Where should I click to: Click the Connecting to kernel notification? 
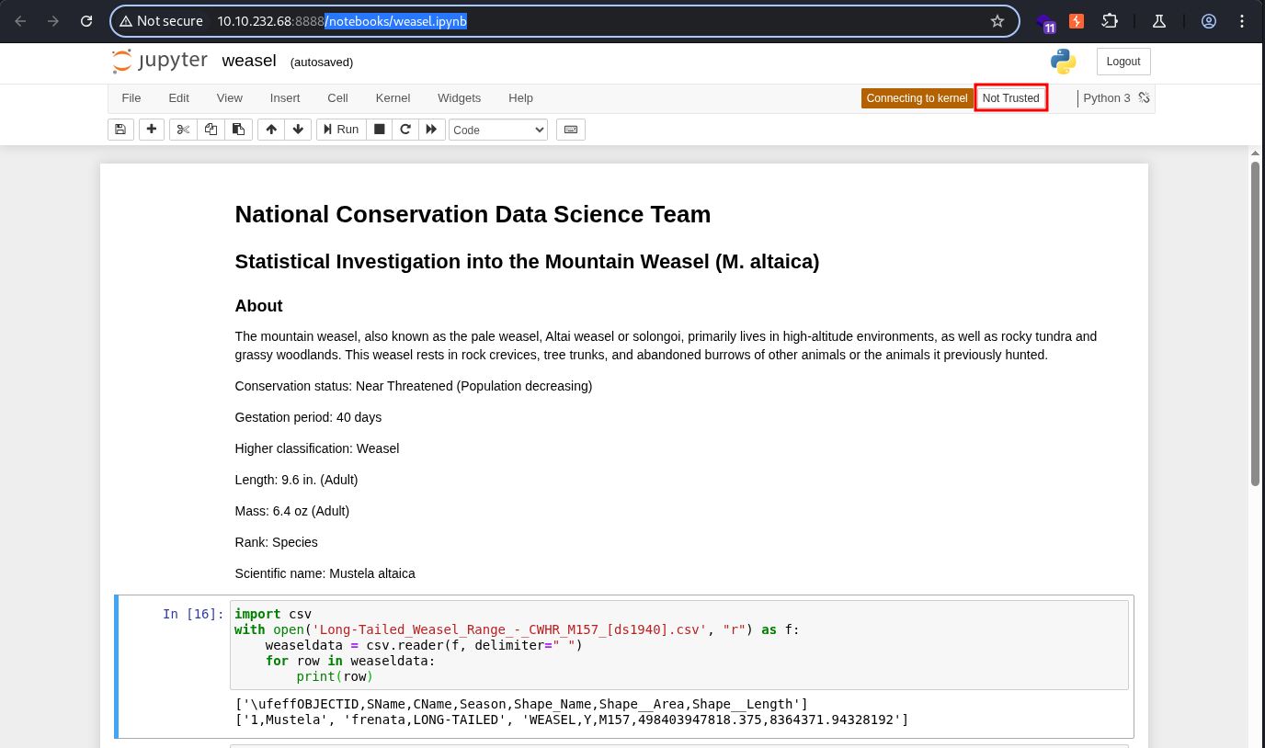point(917,98)
